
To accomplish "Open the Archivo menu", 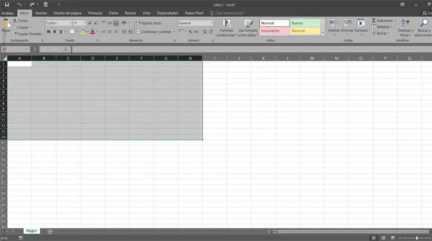I will coord(8,13).
